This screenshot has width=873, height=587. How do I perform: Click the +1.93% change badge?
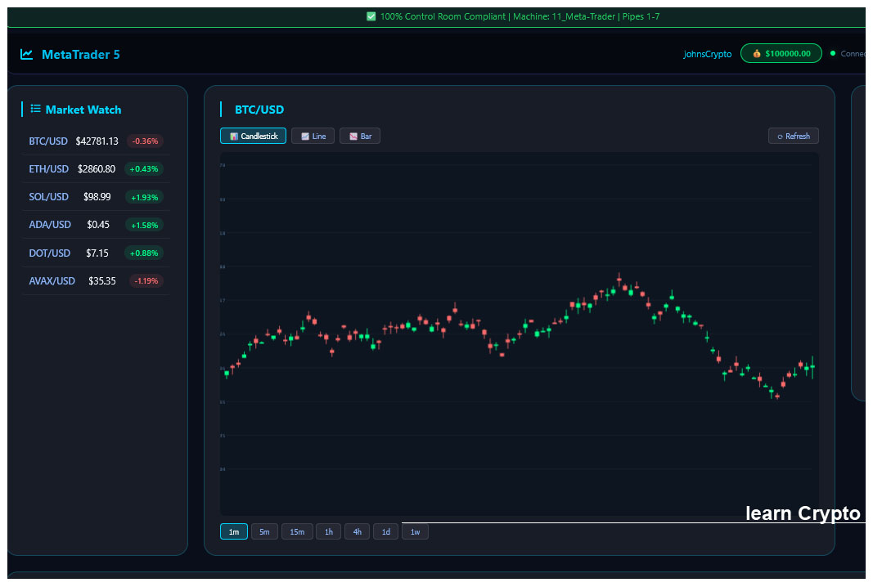click(144, 198)
